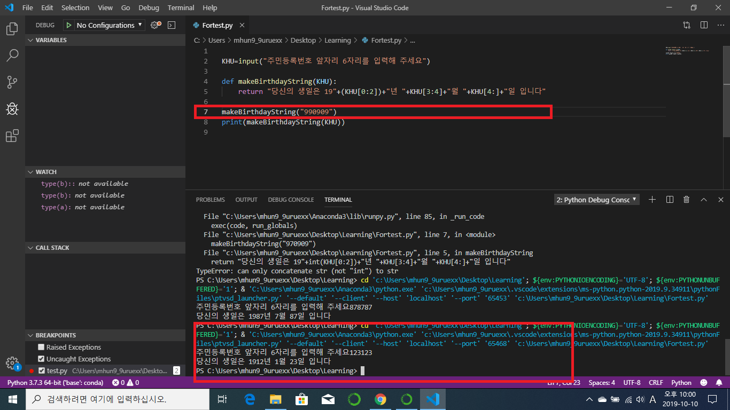Start debugging with green play button
730x410 pixels.
(x=69, y=25)
